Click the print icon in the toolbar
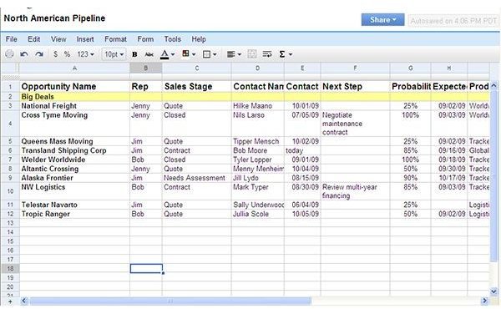This screenshot has width=501, height=309. (x=9, y=54)
